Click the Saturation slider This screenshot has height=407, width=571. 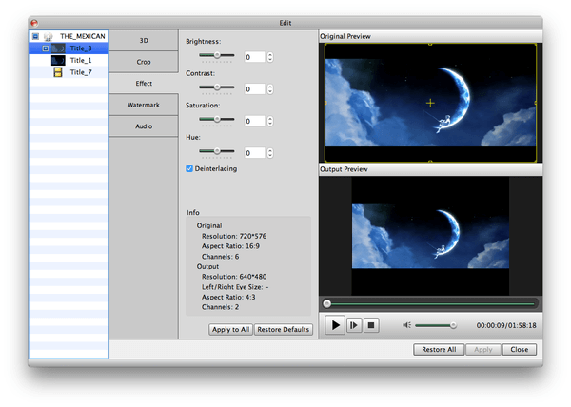pyautogui.click(x=217, y=119)
